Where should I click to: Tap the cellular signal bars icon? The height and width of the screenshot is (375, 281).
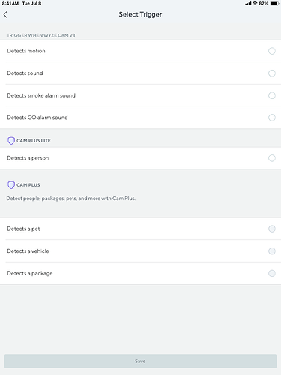pyautogui.click(x=248, y=4)
